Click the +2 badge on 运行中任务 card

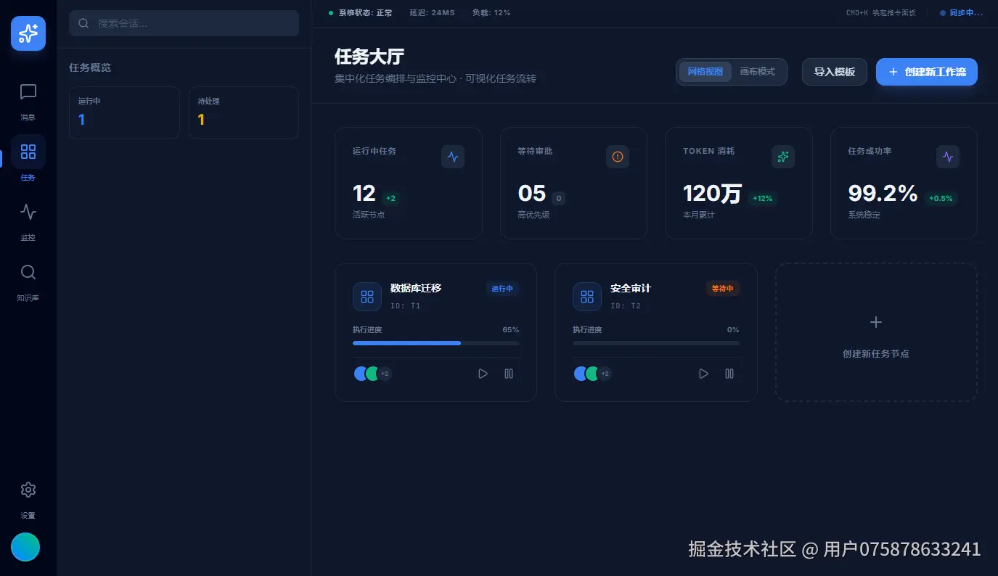(x=390, y=198)
